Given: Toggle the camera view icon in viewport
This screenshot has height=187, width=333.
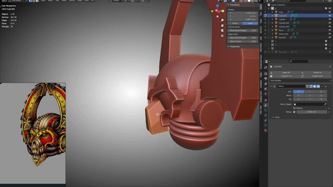Looking at the screenshot, I should click(x=222, y=31).
